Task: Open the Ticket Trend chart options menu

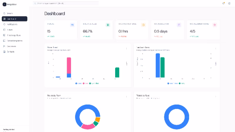Action: [x=127, y=48]
